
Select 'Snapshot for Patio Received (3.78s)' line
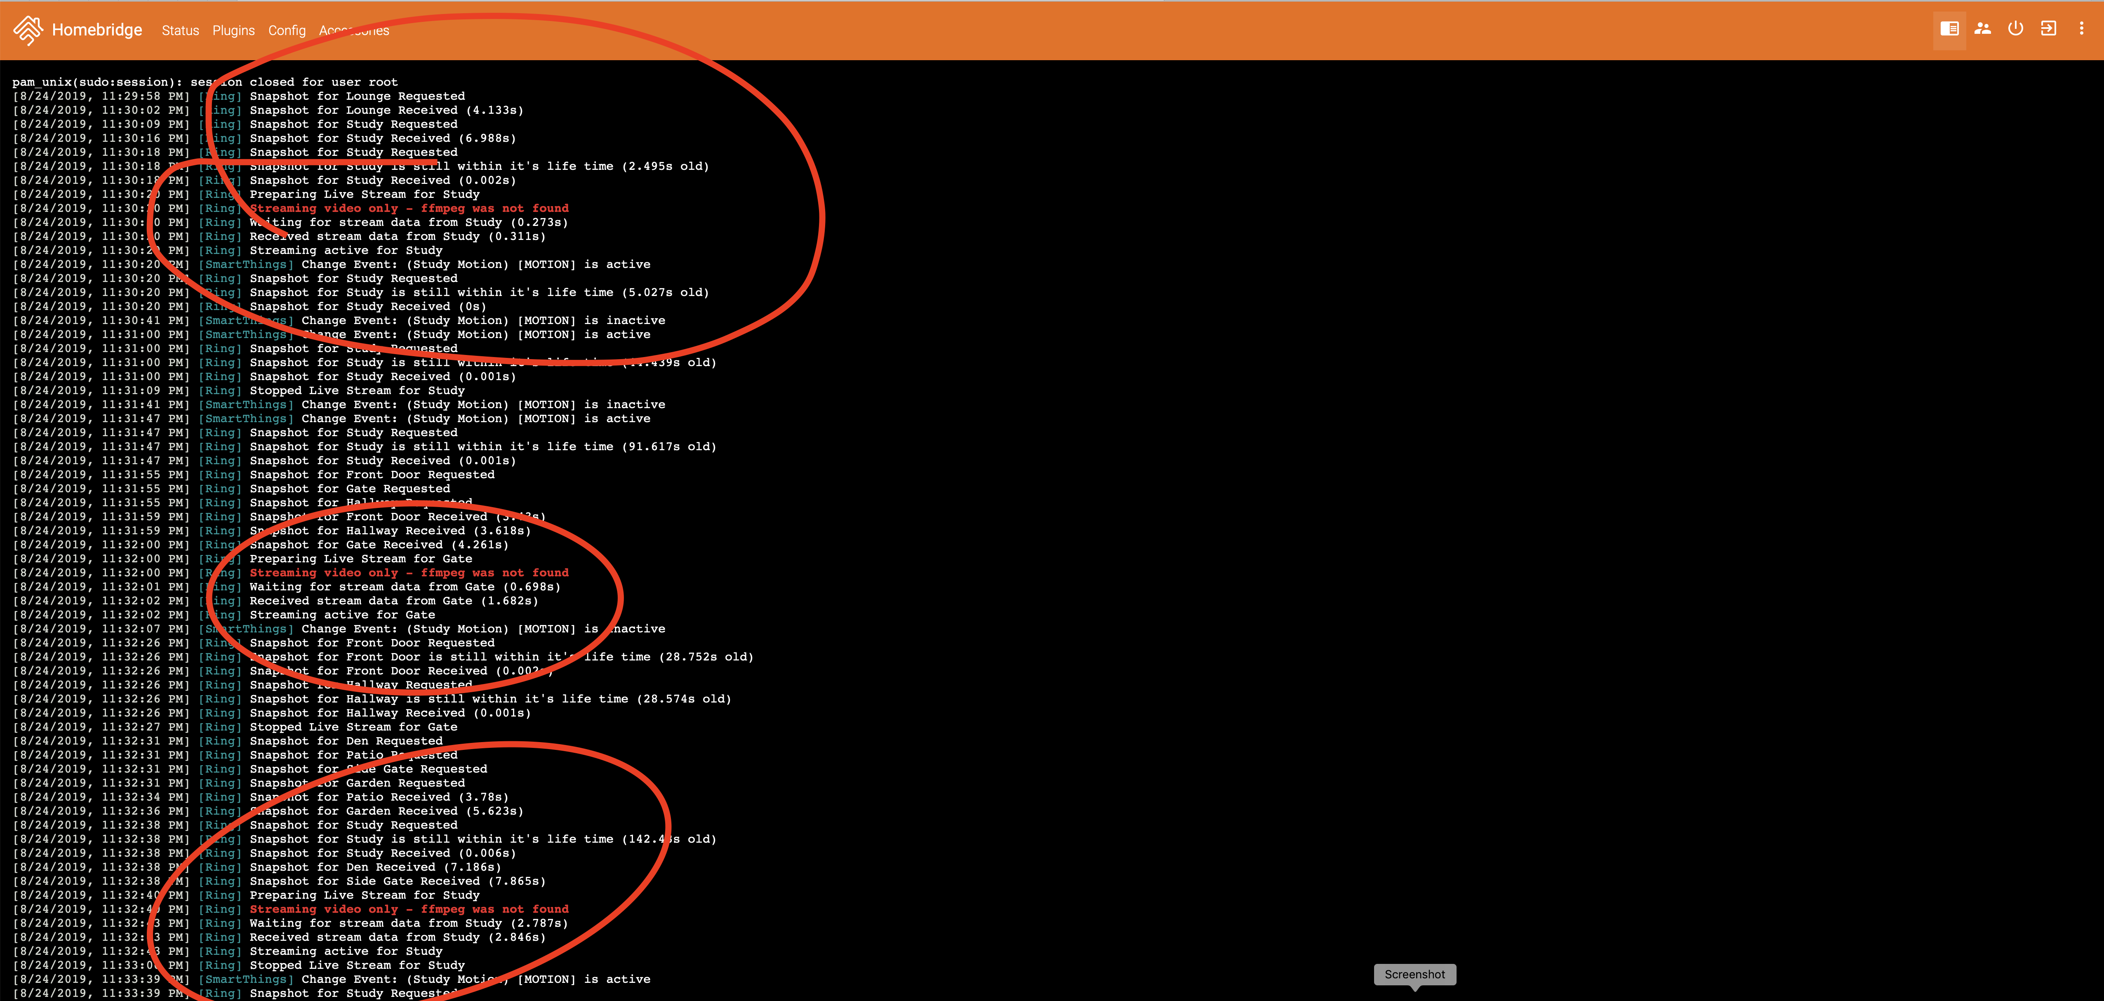261,798
